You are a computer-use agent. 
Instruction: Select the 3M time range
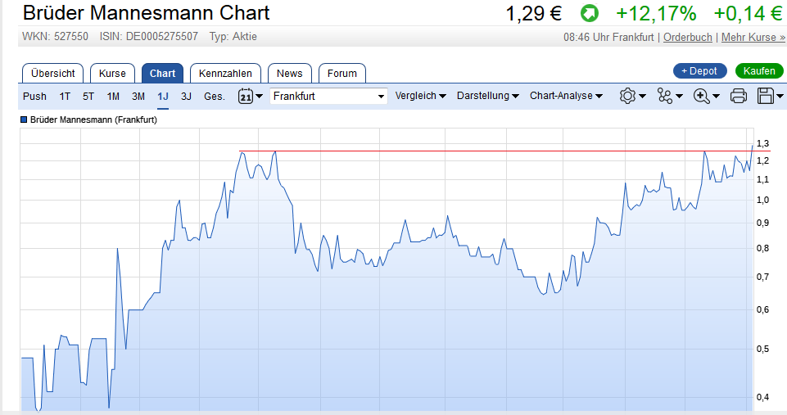pyautogui.click(x=138, y=96)
